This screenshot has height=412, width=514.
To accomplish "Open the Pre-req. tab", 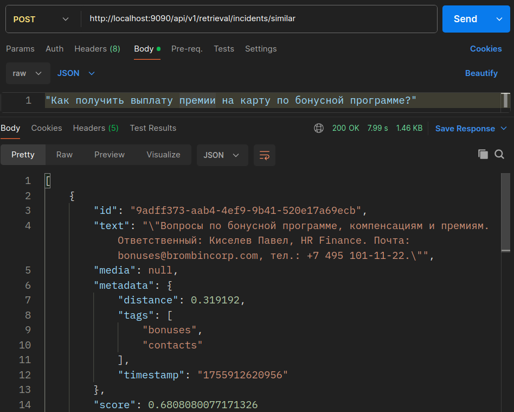I will pos(187,49).
